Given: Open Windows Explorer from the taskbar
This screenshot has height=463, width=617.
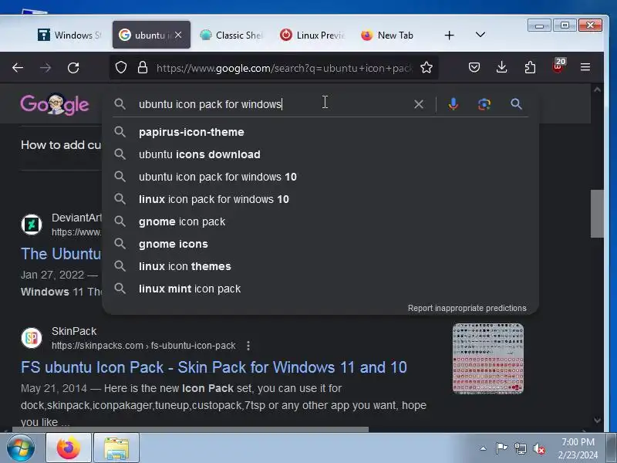Looking at the screenshot, I should coord(116,448).
